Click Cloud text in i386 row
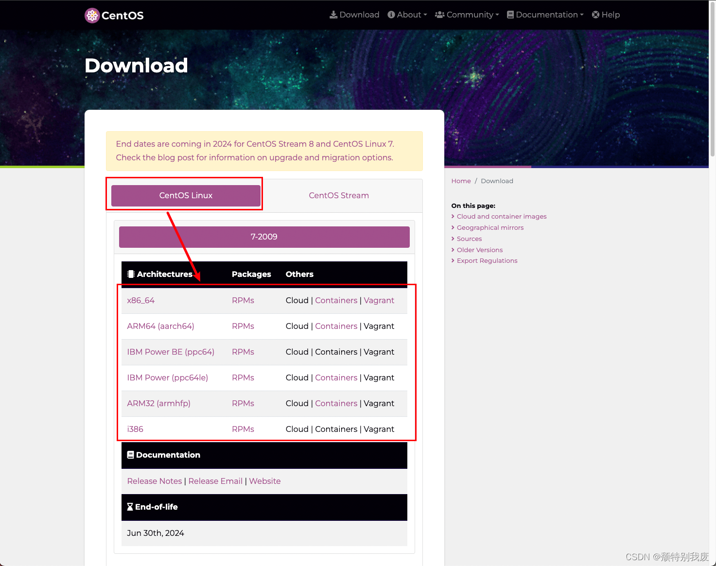The height and width of the screenshot is (566, 716). [x=297, y=429]
